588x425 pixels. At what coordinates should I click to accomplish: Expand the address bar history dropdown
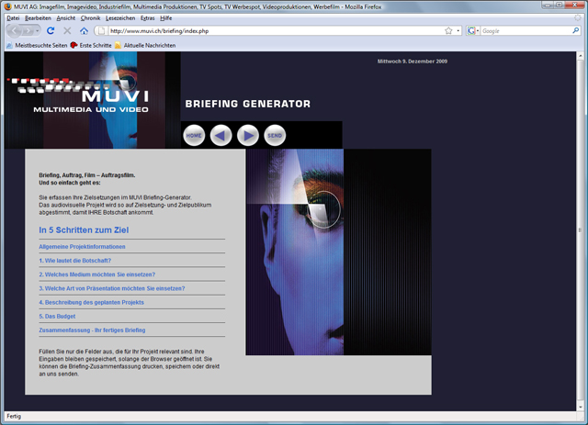[x=458, y=30]
